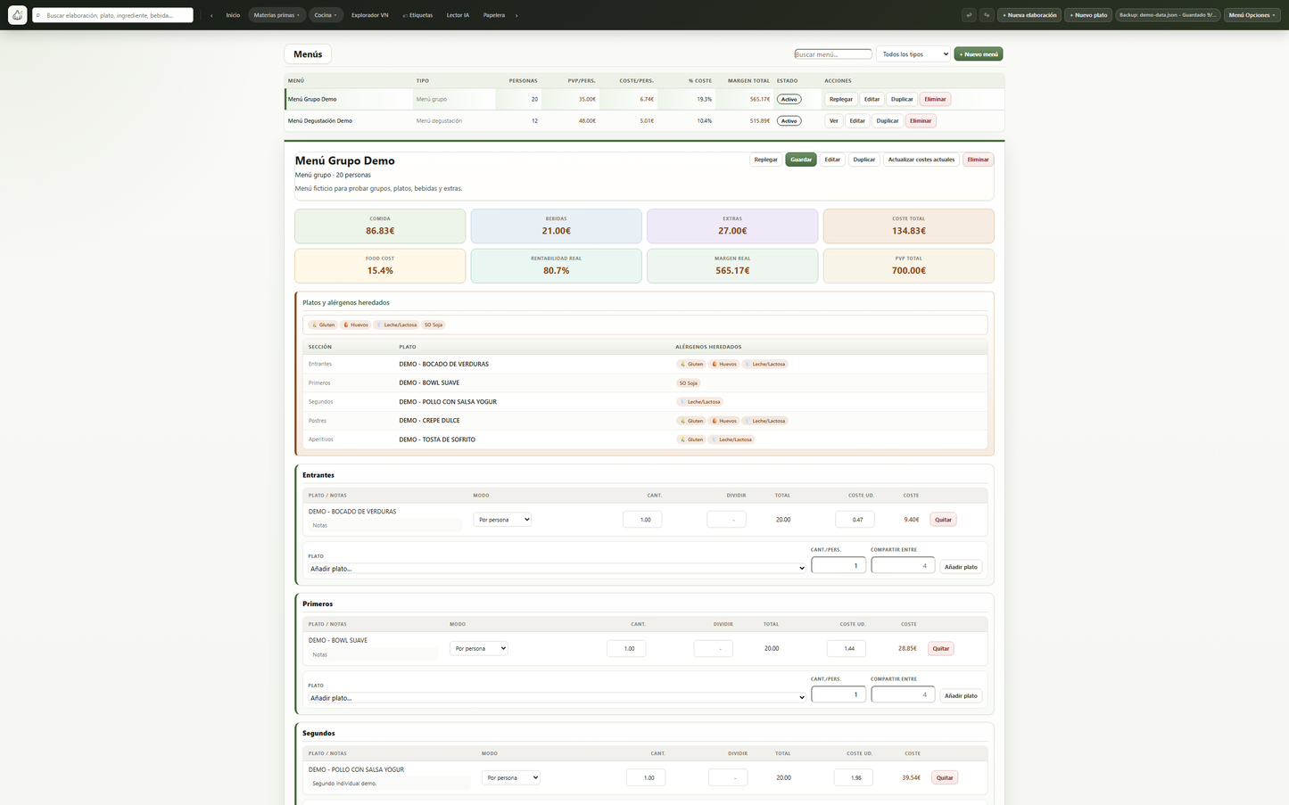
Task: Click Replegar in the detail header
Action: tap(765, 160)
